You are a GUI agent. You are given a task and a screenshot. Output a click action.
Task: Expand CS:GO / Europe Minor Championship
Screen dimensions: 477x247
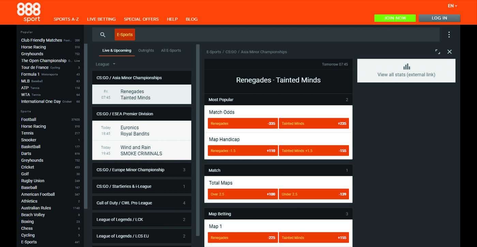point(142,170)
